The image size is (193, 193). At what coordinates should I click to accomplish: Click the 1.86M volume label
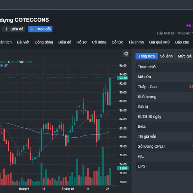[x=123, y=169]
